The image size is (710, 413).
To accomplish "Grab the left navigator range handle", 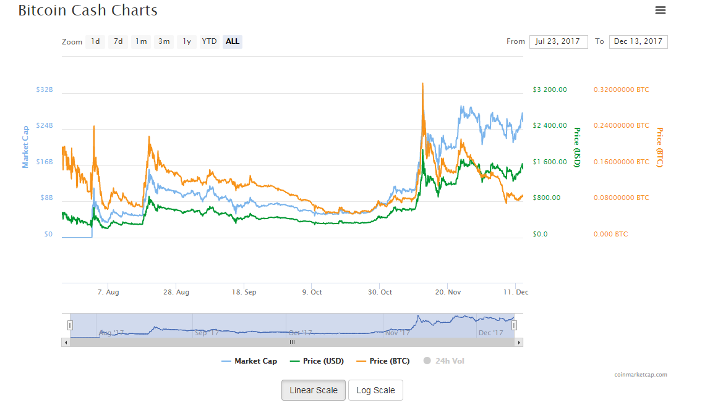I will coord(70,325).
